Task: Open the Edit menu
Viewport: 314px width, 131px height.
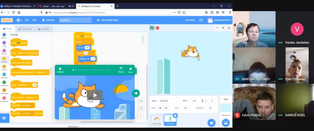Action: click(x=34, y=20)
